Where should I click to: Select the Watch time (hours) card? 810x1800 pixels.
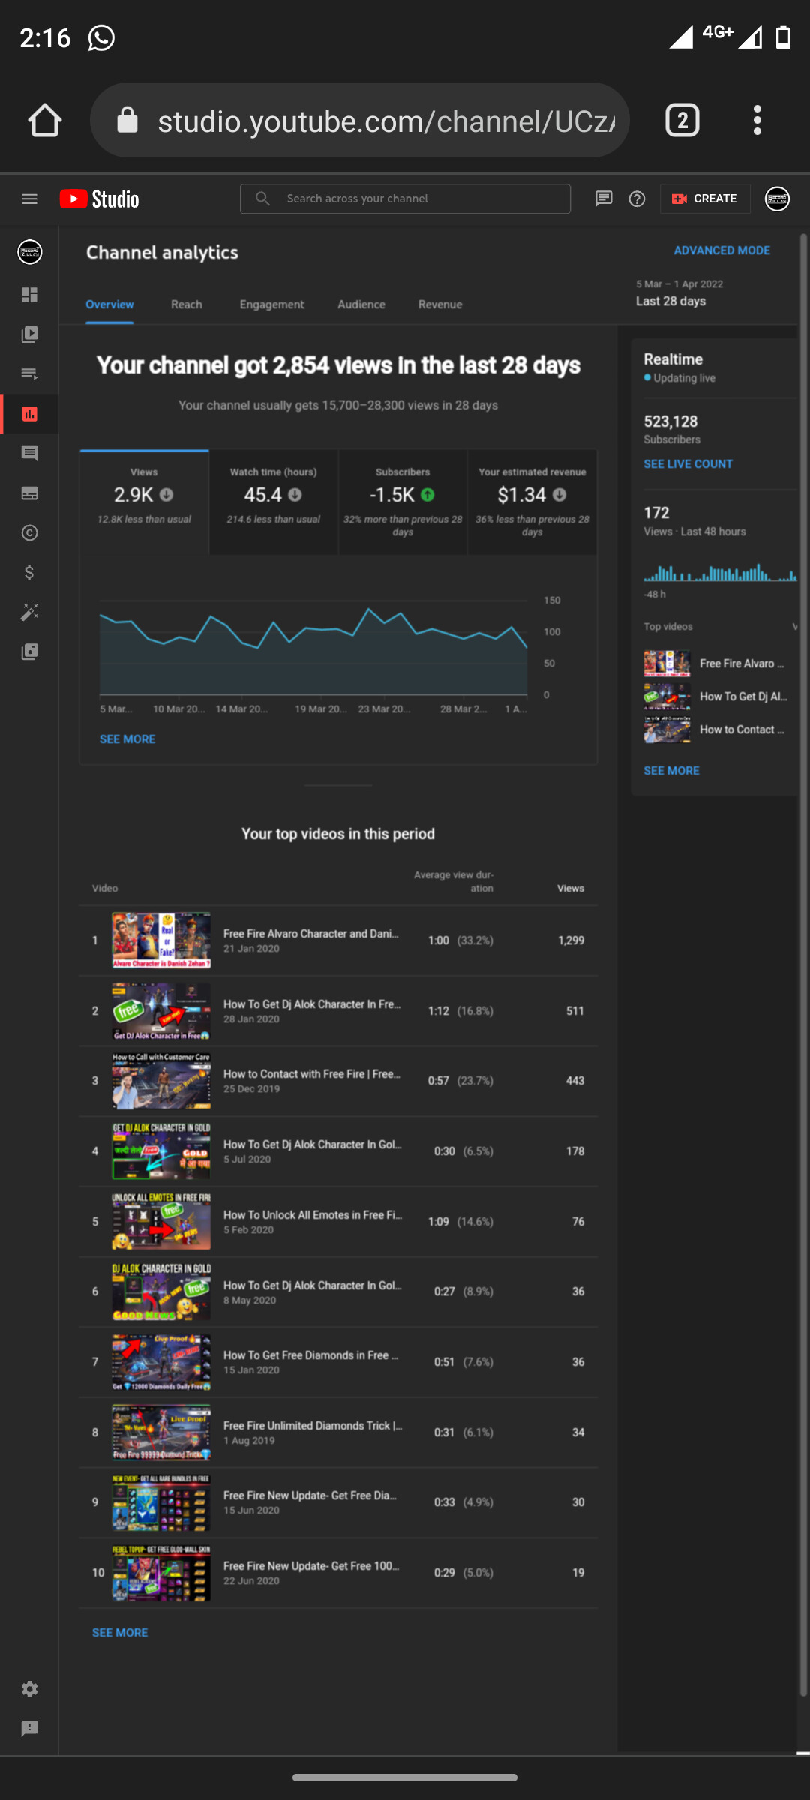coord(274,502)
